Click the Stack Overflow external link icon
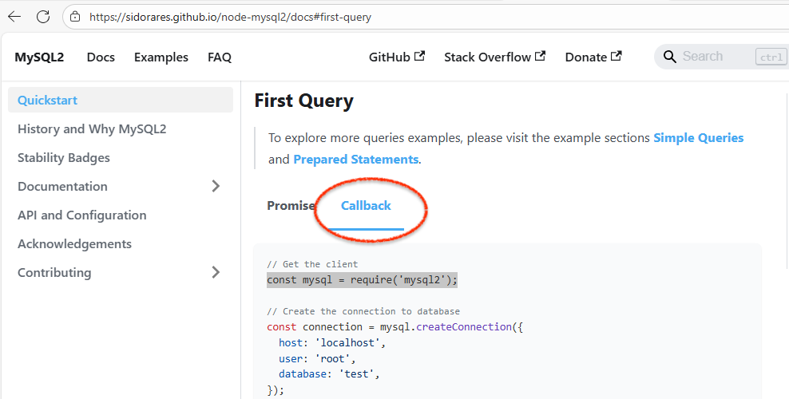This screenshot has height=399, width=789. coord(541,56)
